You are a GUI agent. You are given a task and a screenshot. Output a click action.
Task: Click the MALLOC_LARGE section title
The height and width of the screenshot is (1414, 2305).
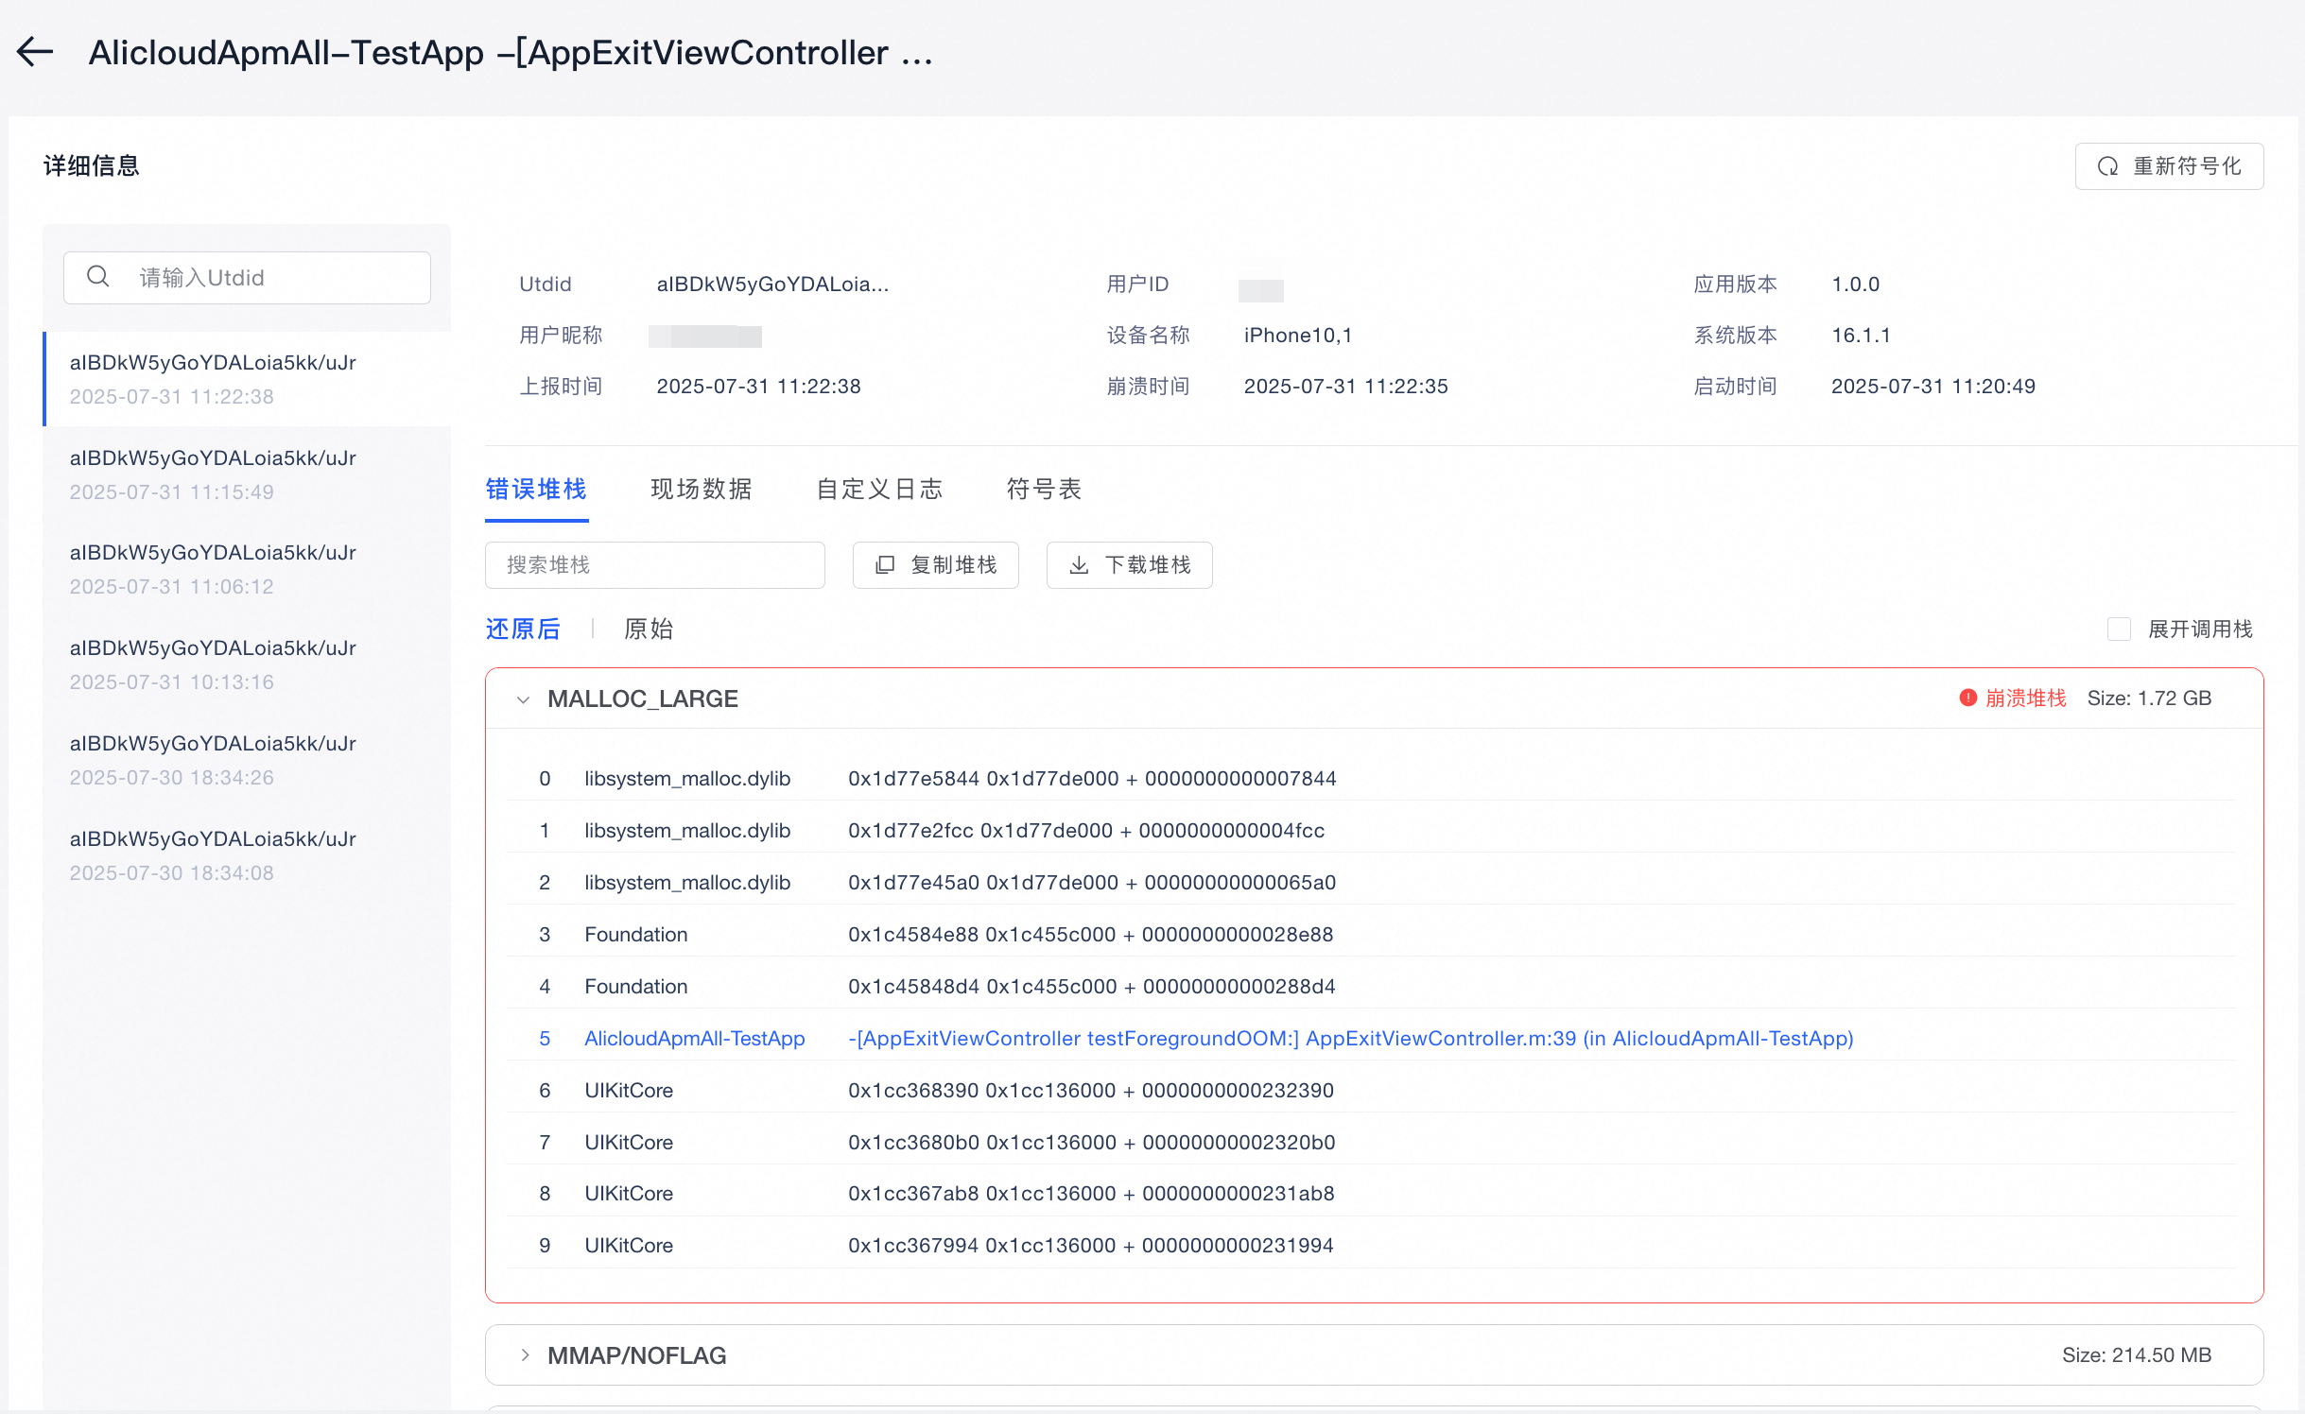tap(643, 698)
